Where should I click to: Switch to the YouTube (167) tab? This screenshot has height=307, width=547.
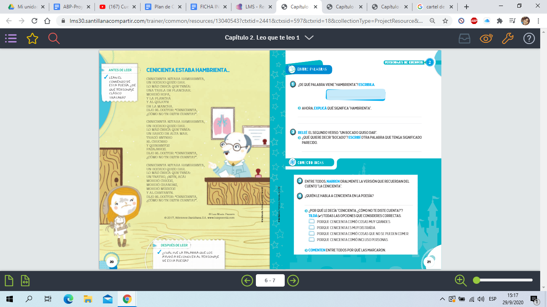[118, 7]
